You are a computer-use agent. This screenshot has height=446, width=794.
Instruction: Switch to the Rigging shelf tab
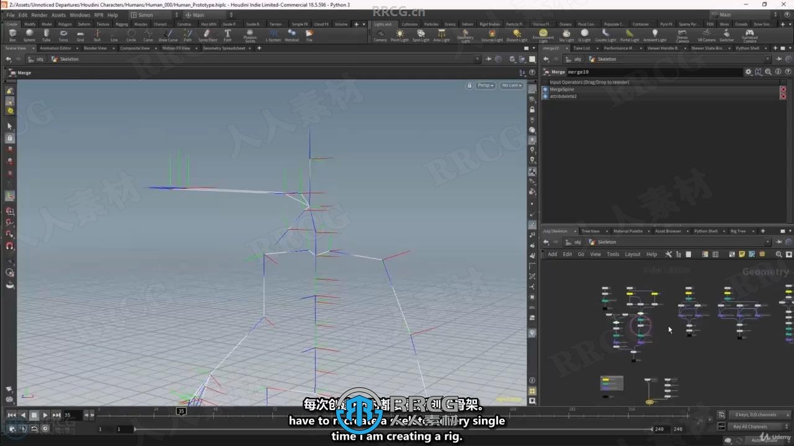coord(122,24)
